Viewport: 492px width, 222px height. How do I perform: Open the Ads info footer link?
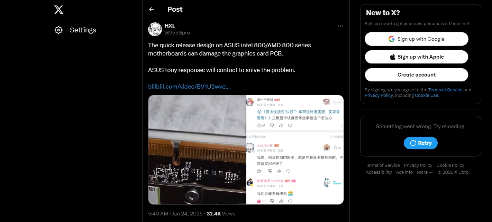coord(404,172)
